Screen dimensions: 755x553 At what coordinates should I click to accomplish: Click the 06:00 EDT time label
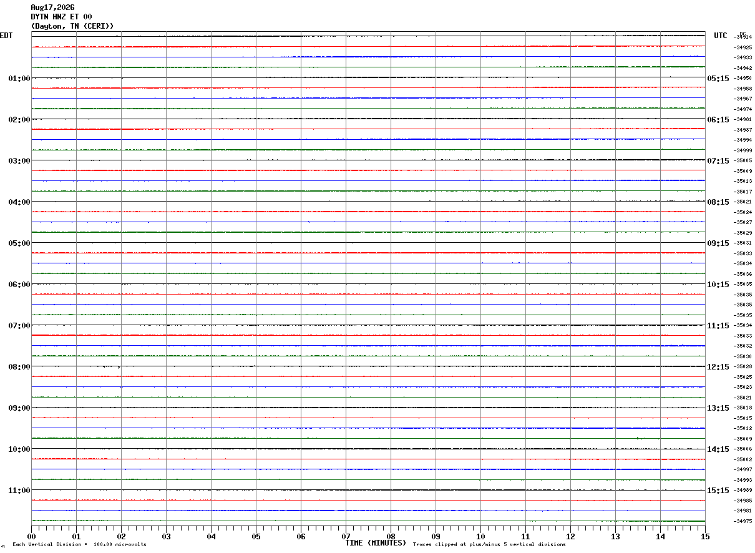click(x=19, y=285)
